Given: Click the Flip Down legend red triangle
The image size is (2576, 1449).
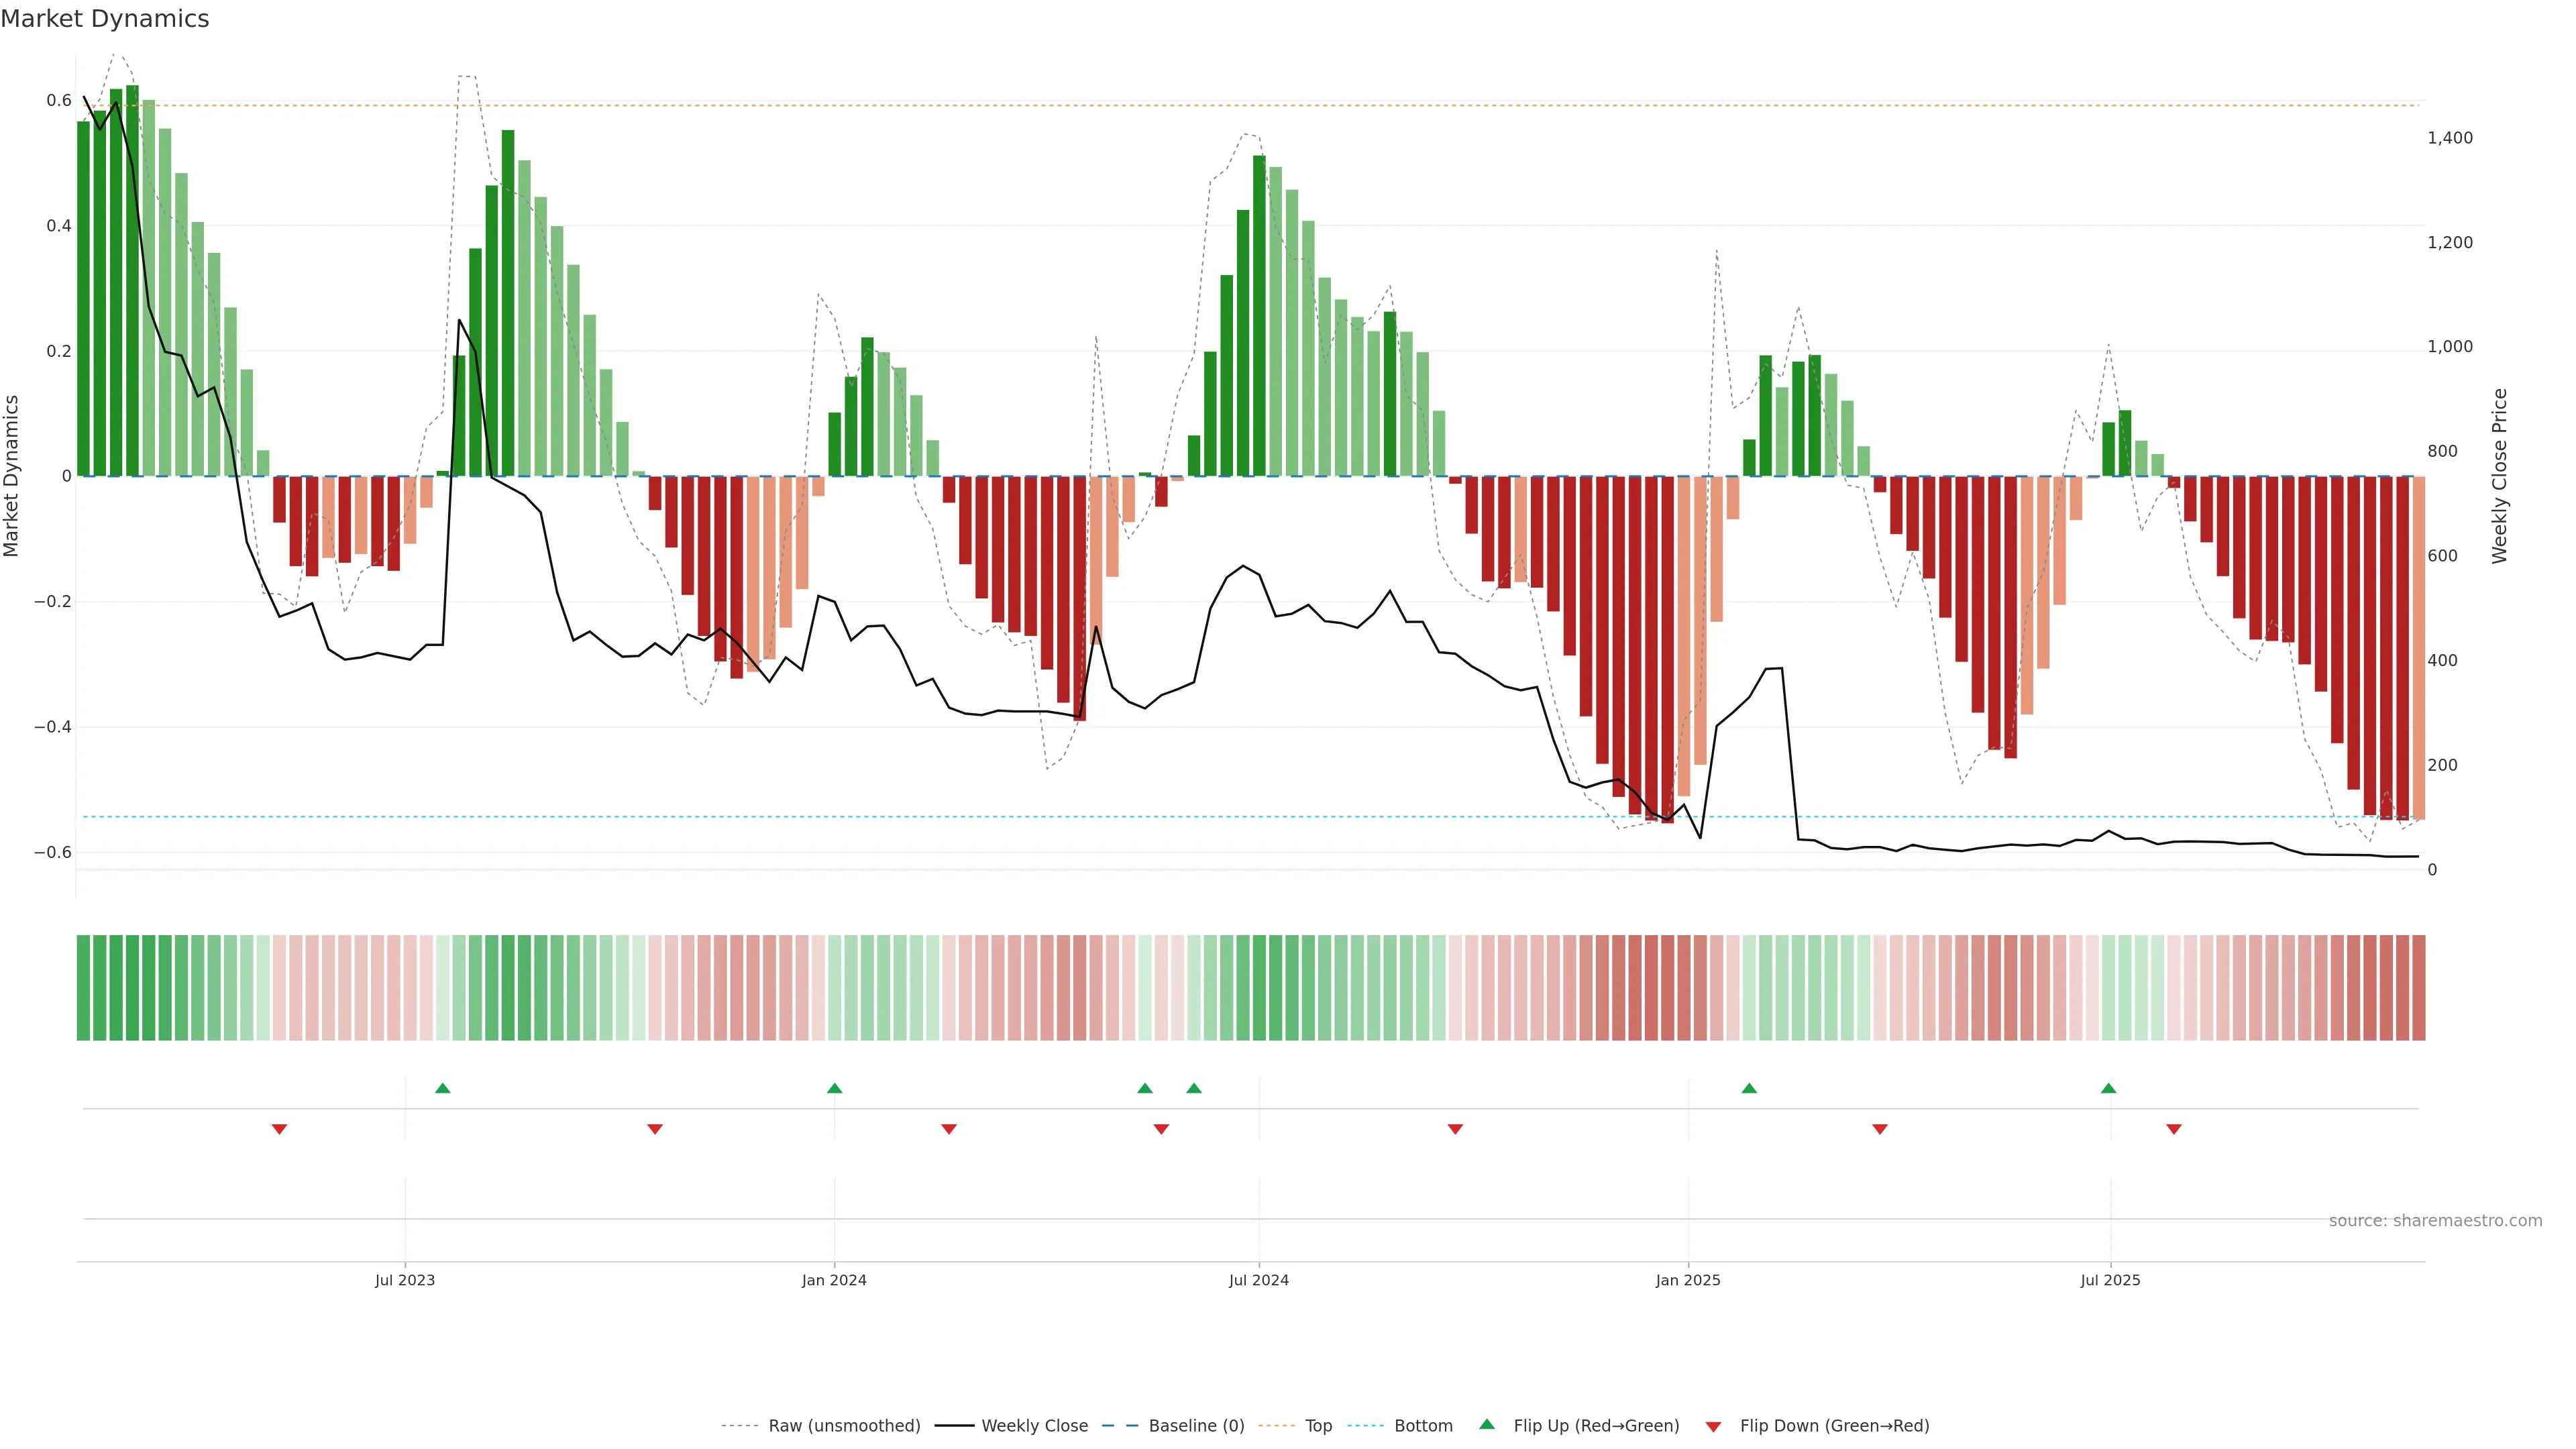Looking at the screenshot, I should (x=1713, y=1427).
